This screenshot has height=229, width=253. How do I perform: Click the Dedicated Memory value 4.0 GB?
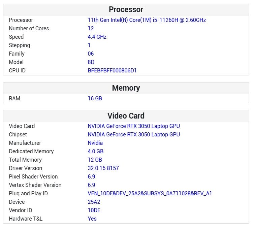pyautogui.click(x=96, y=152)
